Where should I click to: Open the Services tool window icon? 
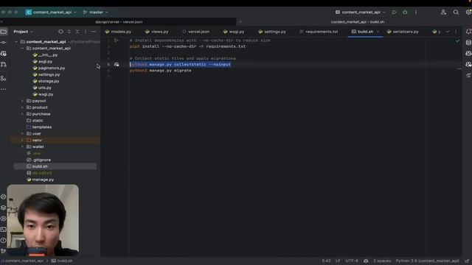pos(3,219)
